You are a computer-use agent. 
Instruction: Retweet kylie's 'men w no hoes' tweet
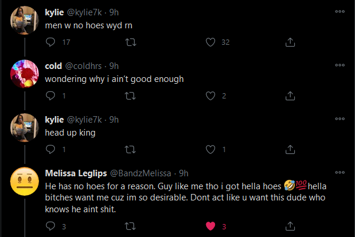[x=131, y=42]
